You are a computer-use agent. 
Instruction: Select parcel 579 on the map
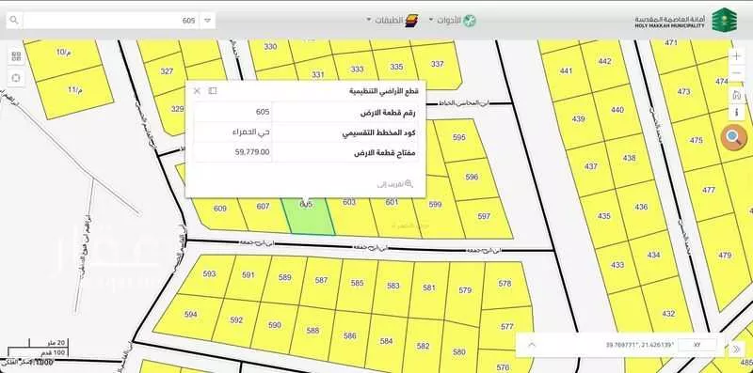pos(465,290)
